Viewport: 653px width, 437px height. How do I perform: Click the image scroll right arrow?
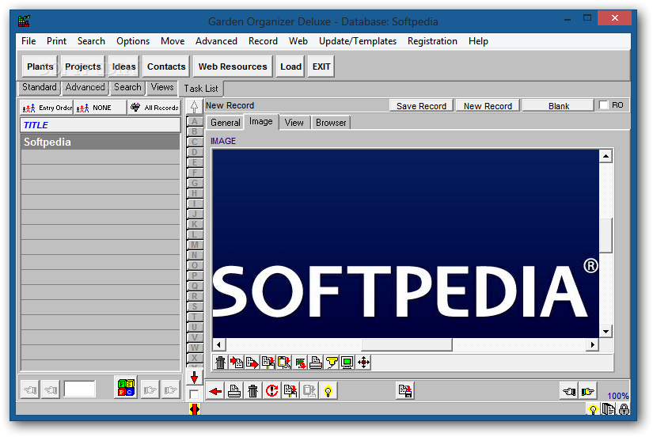point(593,344)
